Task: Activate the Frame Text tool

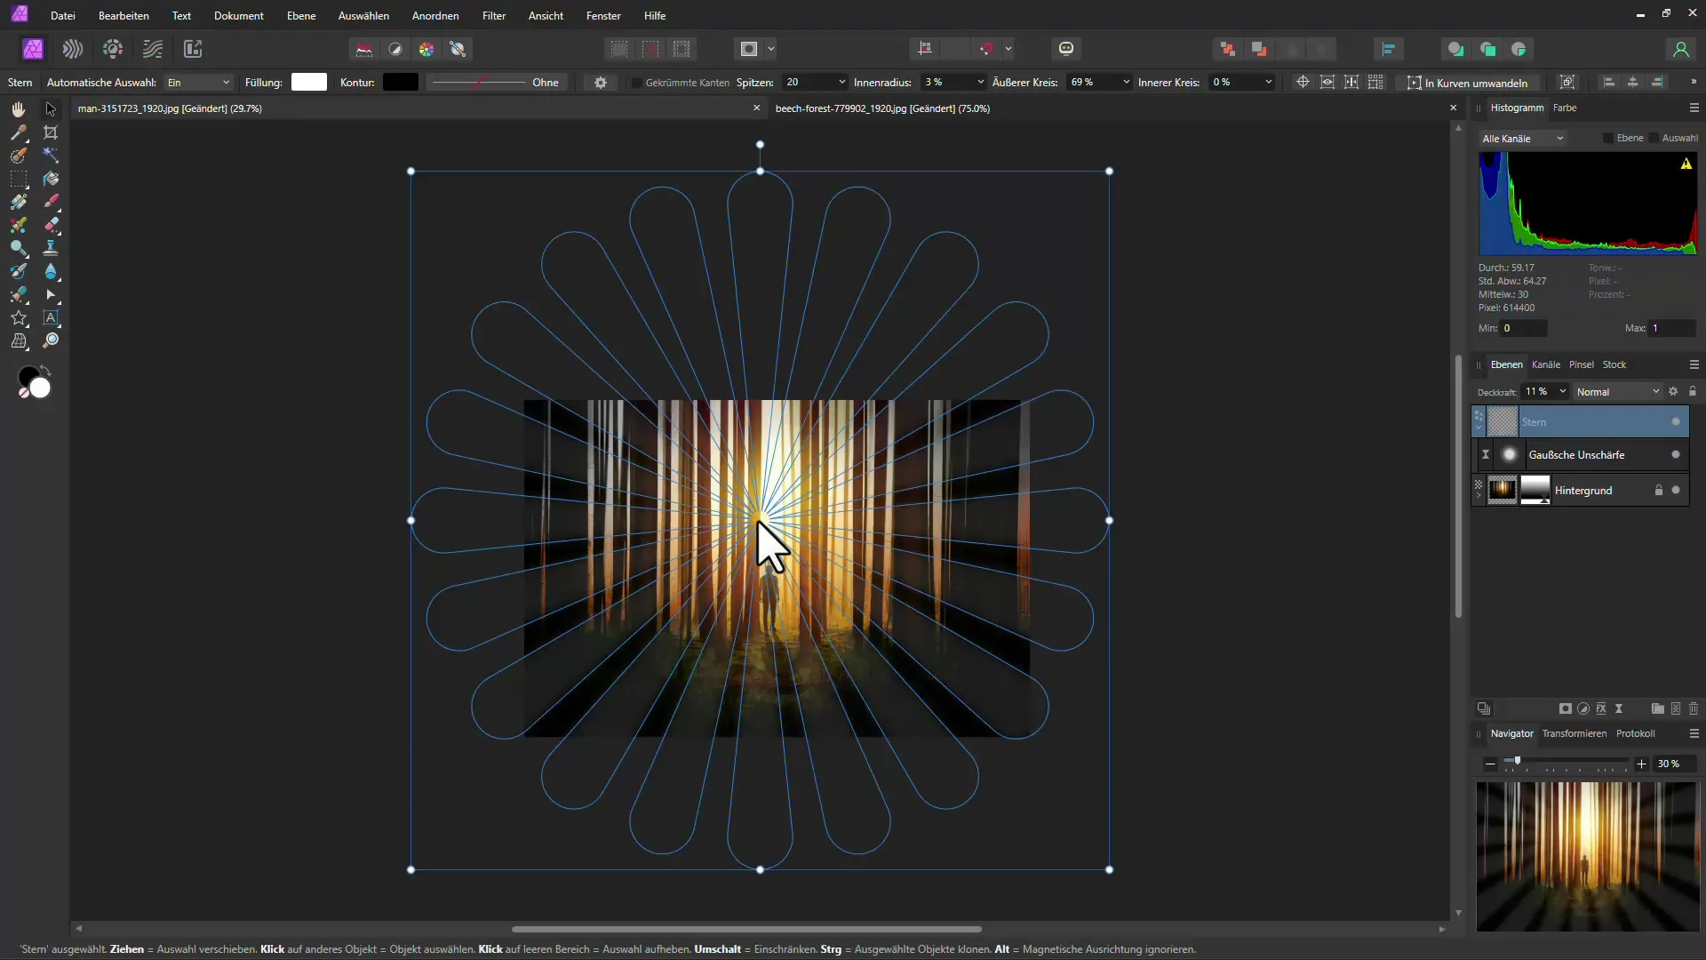Action: (51, 318)
